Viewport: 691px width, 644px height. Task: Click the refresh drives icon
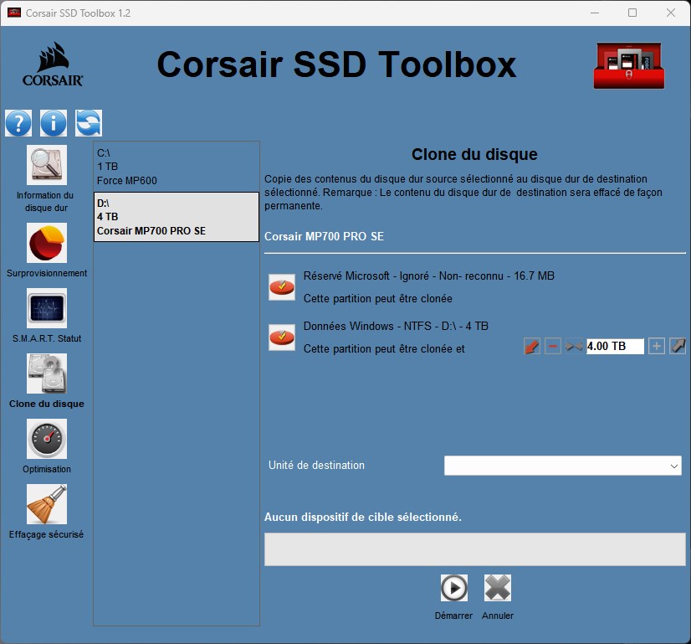coord(89,123)
